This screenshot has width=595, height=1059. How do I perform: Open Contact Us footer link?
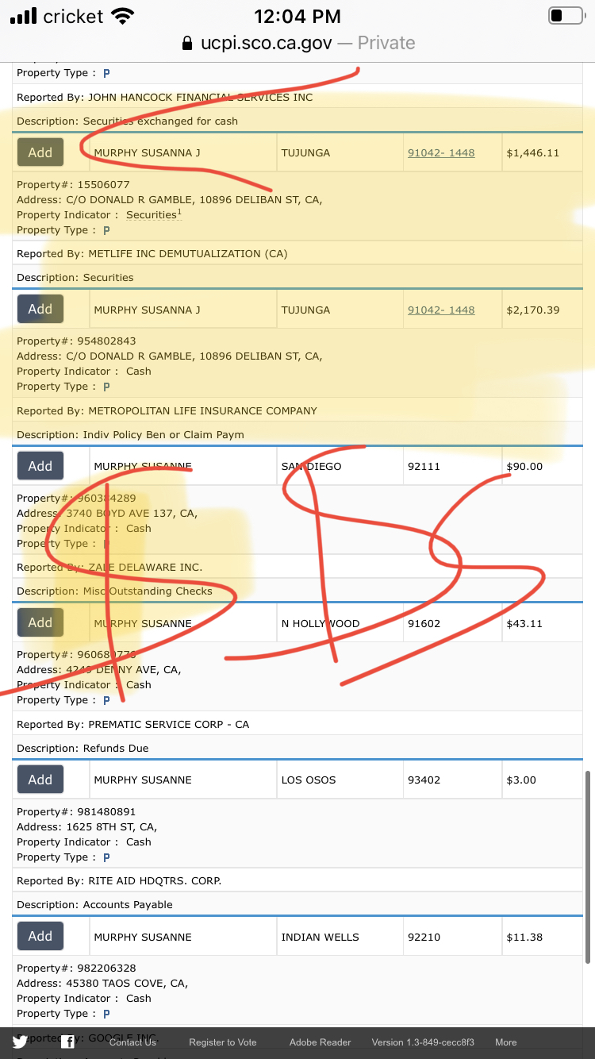132,1042
